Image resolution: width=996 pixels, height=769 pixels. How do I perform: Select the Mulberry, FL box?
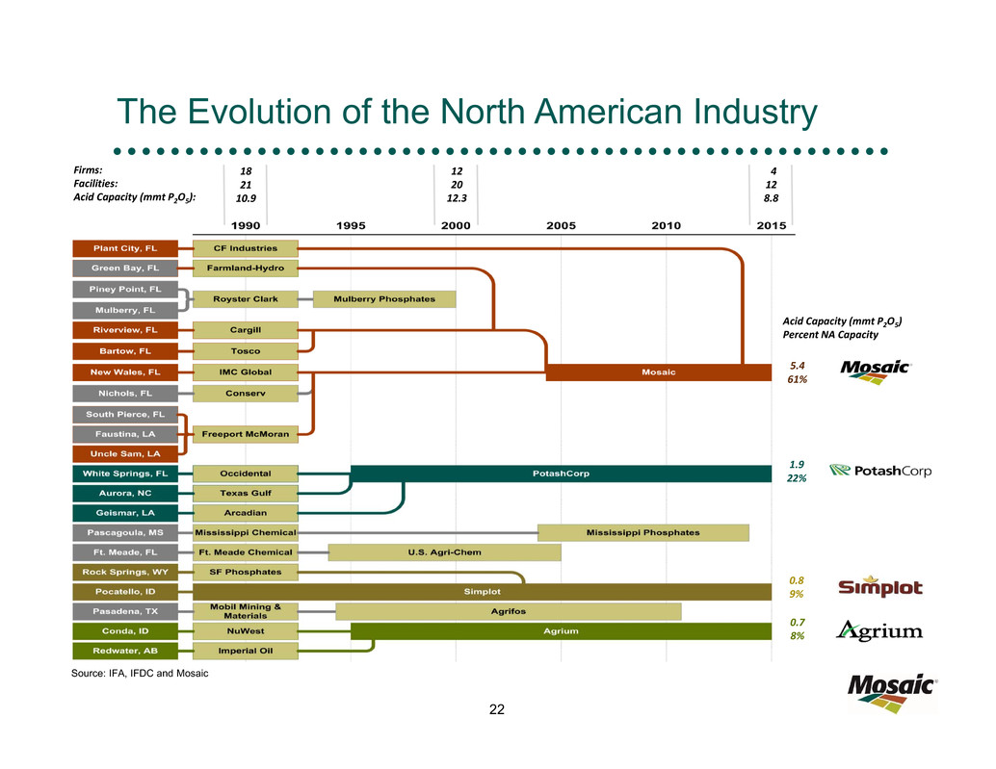coord(125,310)
